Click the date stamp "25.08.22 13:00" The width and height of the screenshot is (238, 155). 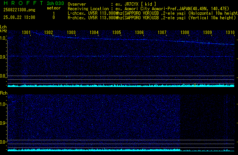tap(19, 17)
